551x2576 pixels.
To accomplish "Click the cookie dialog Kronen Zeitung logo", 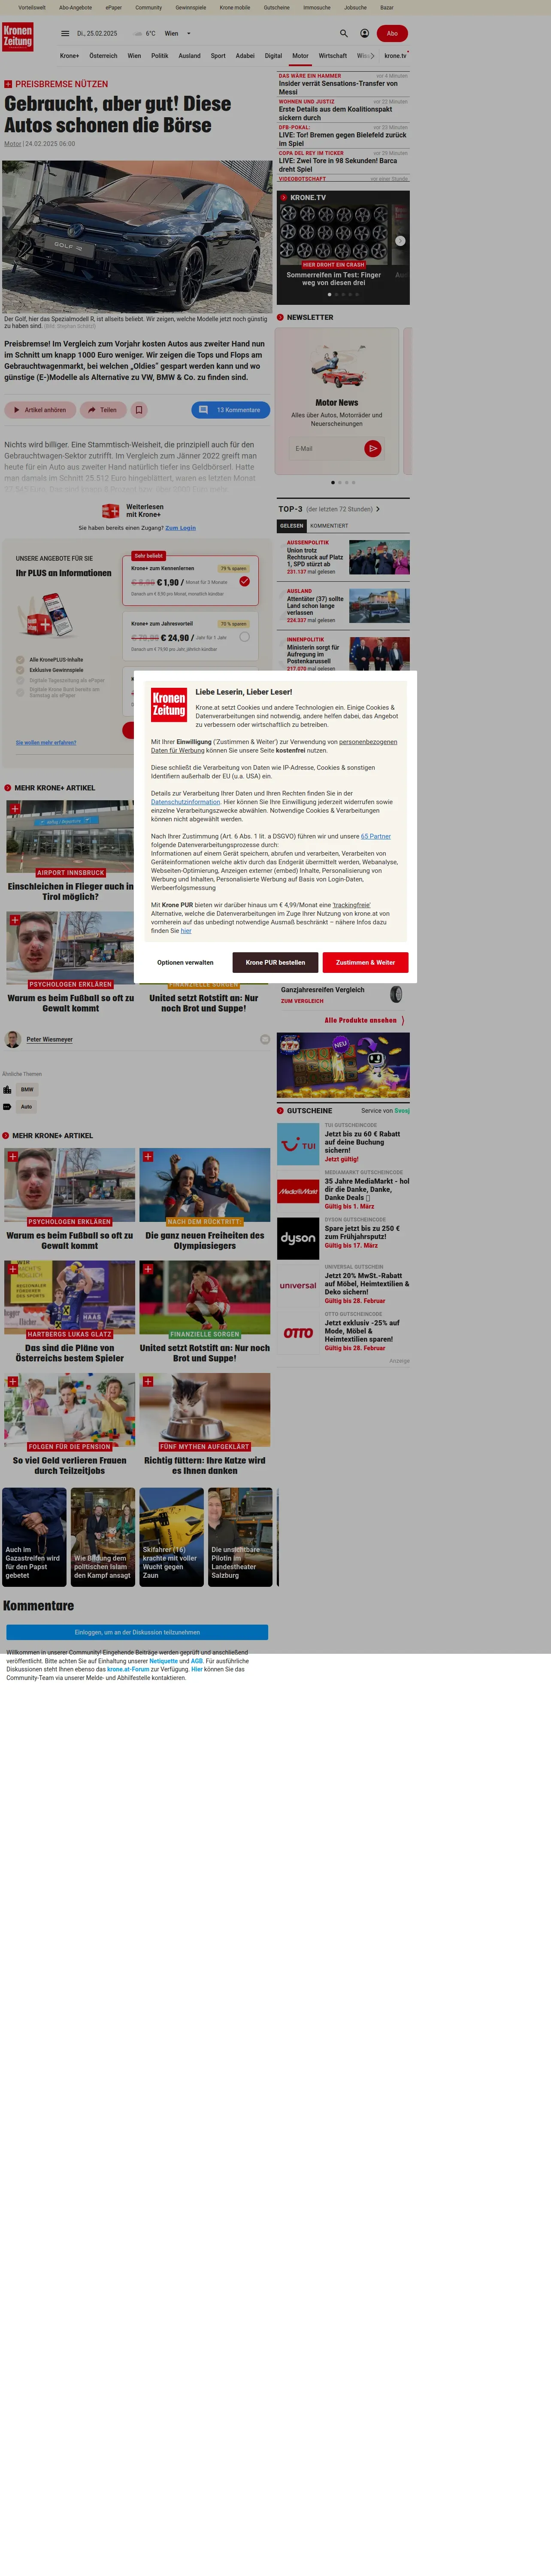I will (169, 704).
